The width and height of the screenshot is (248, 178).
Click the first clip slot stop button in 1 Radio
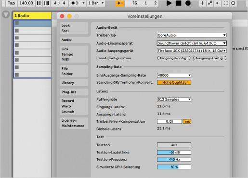[x=17, y=23]
